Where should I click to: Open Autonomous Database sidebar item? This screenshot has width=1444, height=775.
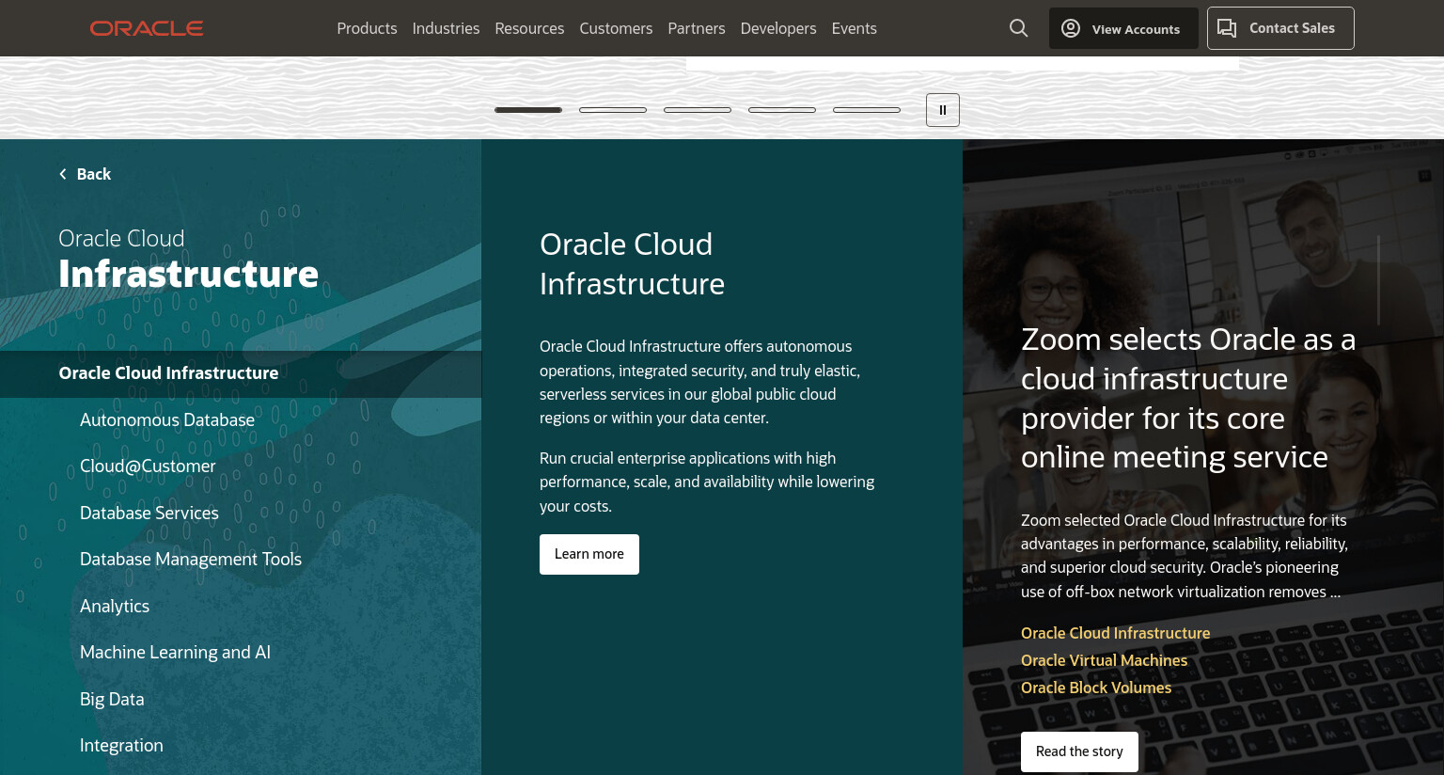pos(167,419)
